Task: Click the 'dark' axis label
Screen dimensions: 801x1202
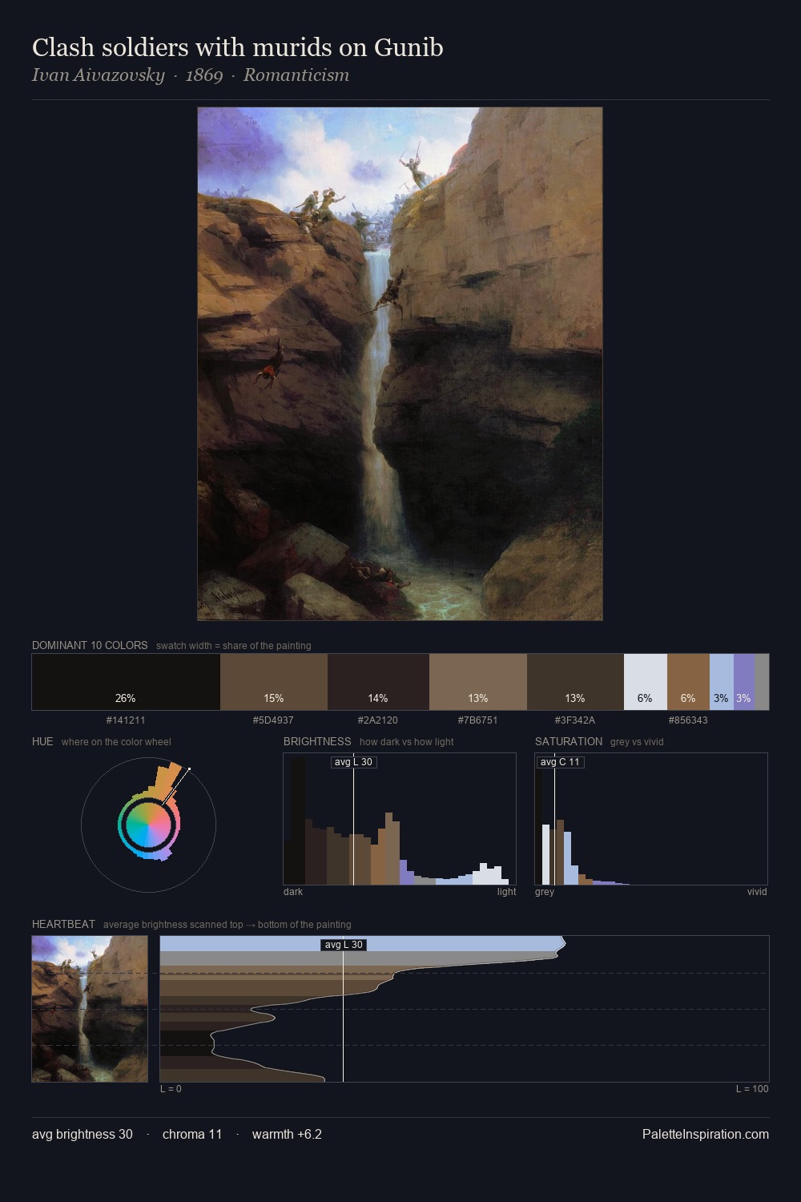Action: pyautogui.click(x=293, y=892)
